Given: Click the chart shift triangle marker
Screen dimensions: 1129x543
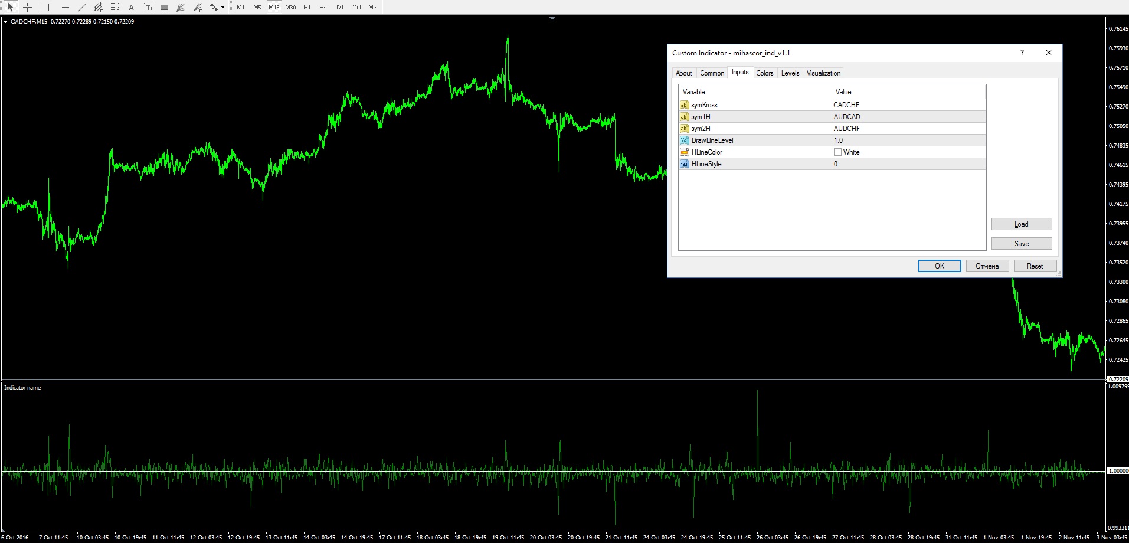Looking at the screenshot, I should coord(552,19).
